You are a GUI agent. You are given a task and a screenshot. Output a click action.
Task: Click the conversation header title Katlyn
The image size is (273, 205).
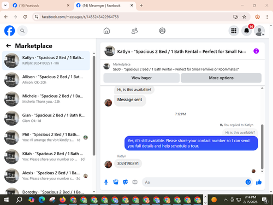click(x=181, y=51)
